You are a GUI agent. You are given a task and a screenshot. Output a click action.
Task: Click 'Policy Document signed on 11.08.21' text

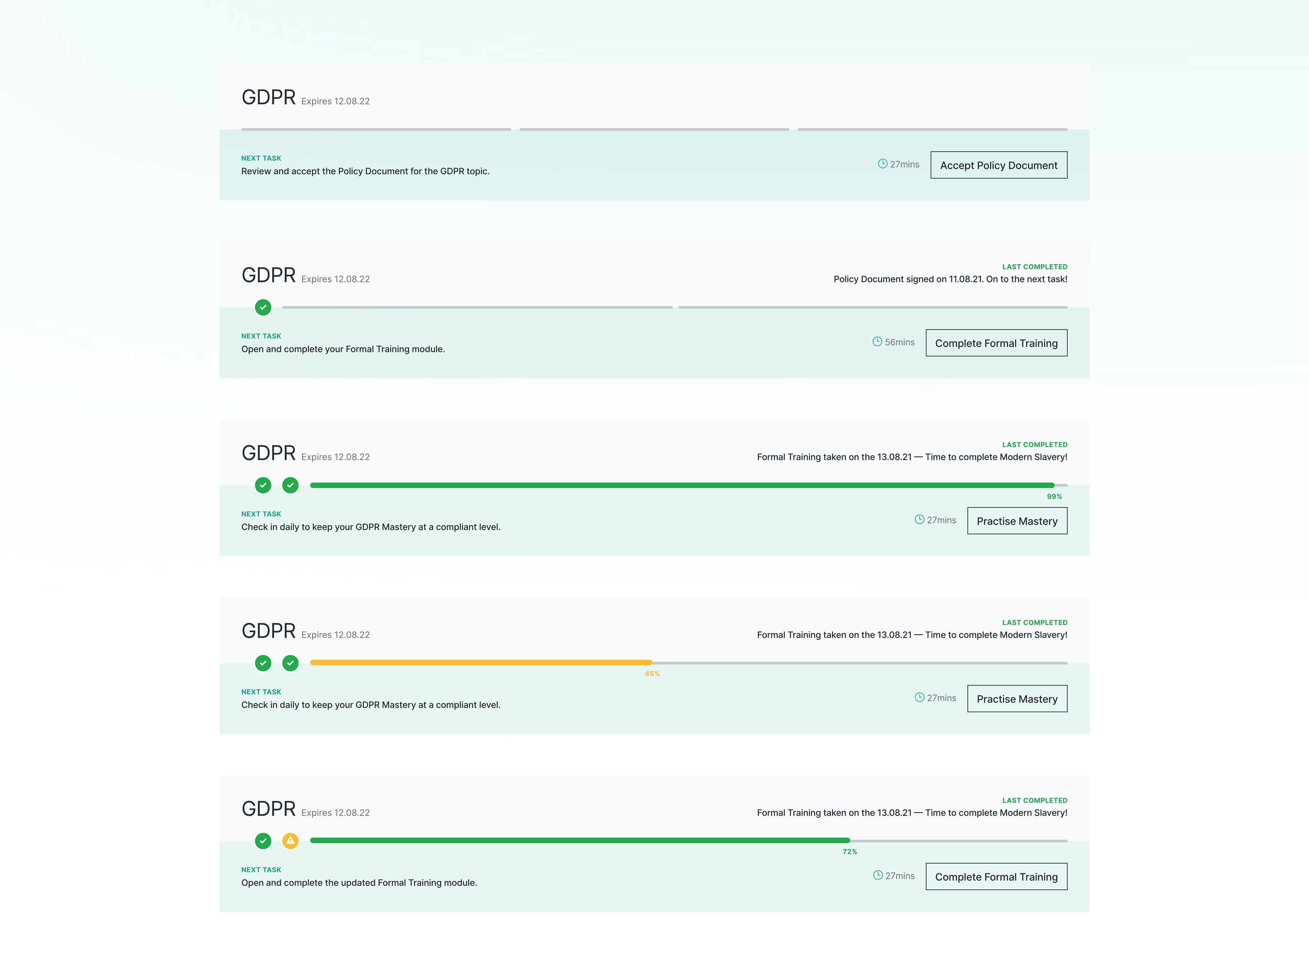[x=950, y=279]
